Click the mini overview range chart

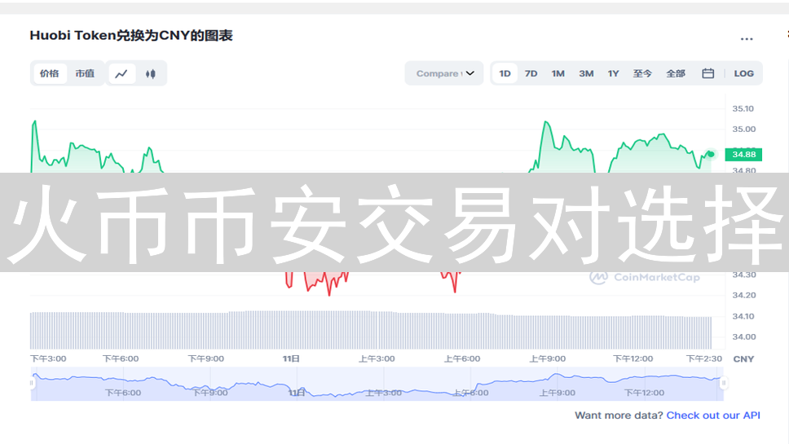coord(377,385)
